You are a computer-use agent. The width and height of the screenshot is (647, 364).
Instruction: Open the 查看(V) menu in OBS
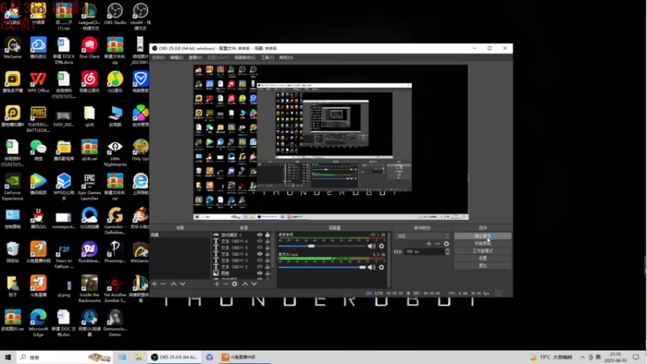[196, 57]
